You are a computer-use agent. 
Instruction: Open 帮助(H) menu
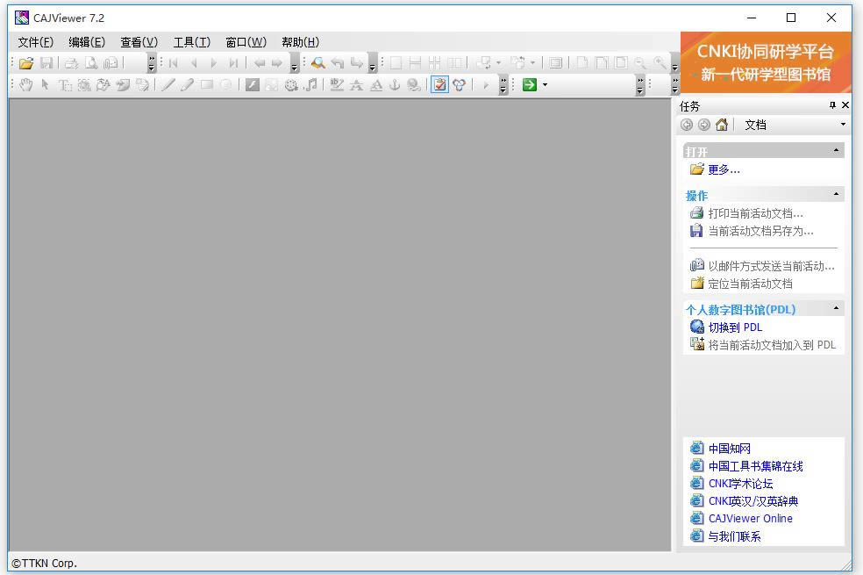(x=300, y=42)
